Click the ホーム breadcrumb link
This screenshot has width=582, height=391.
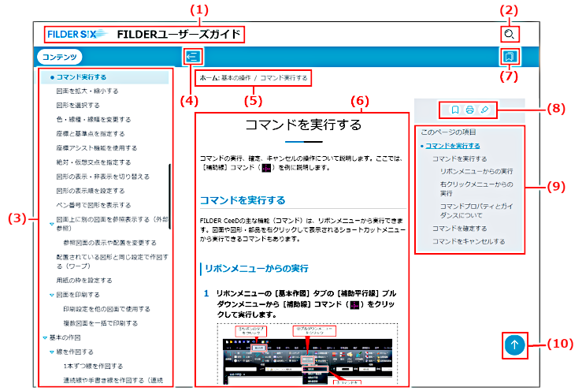[x=207, y=79]
